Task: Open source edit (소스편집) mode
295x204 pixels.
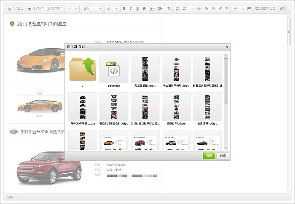Action: [x=16, y=8]
